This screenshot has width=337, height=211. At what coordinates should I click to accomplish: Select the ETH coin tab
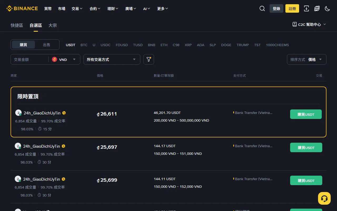point(164,45)
